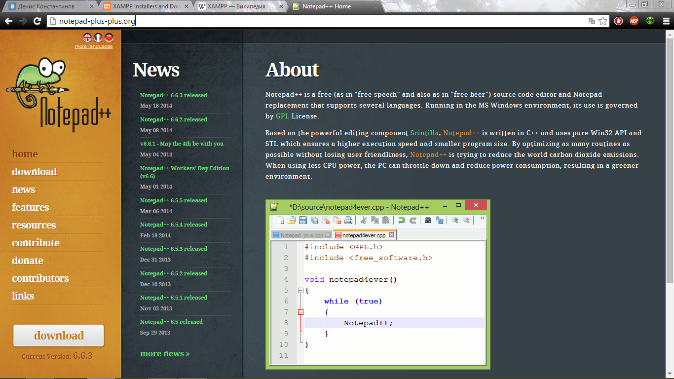Click Replace icon in Notepad++ screenshot toolbar
This screenshot has height=379, width=674.
pyautogui.click(x=440, y=220)
